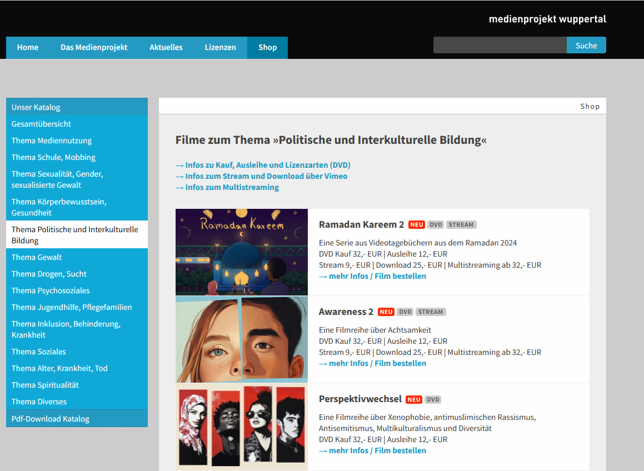The height and width of the screenshot is (471, 644).
Task: Click the STREAM badge of Awareness 2
Action: click(x=431, y=312)
